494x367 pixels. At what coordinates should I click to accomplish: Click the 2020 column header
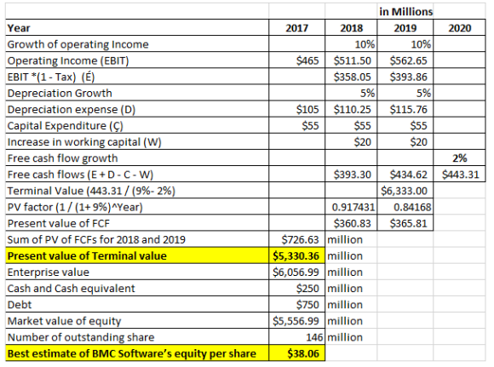[x=459, y=28]
